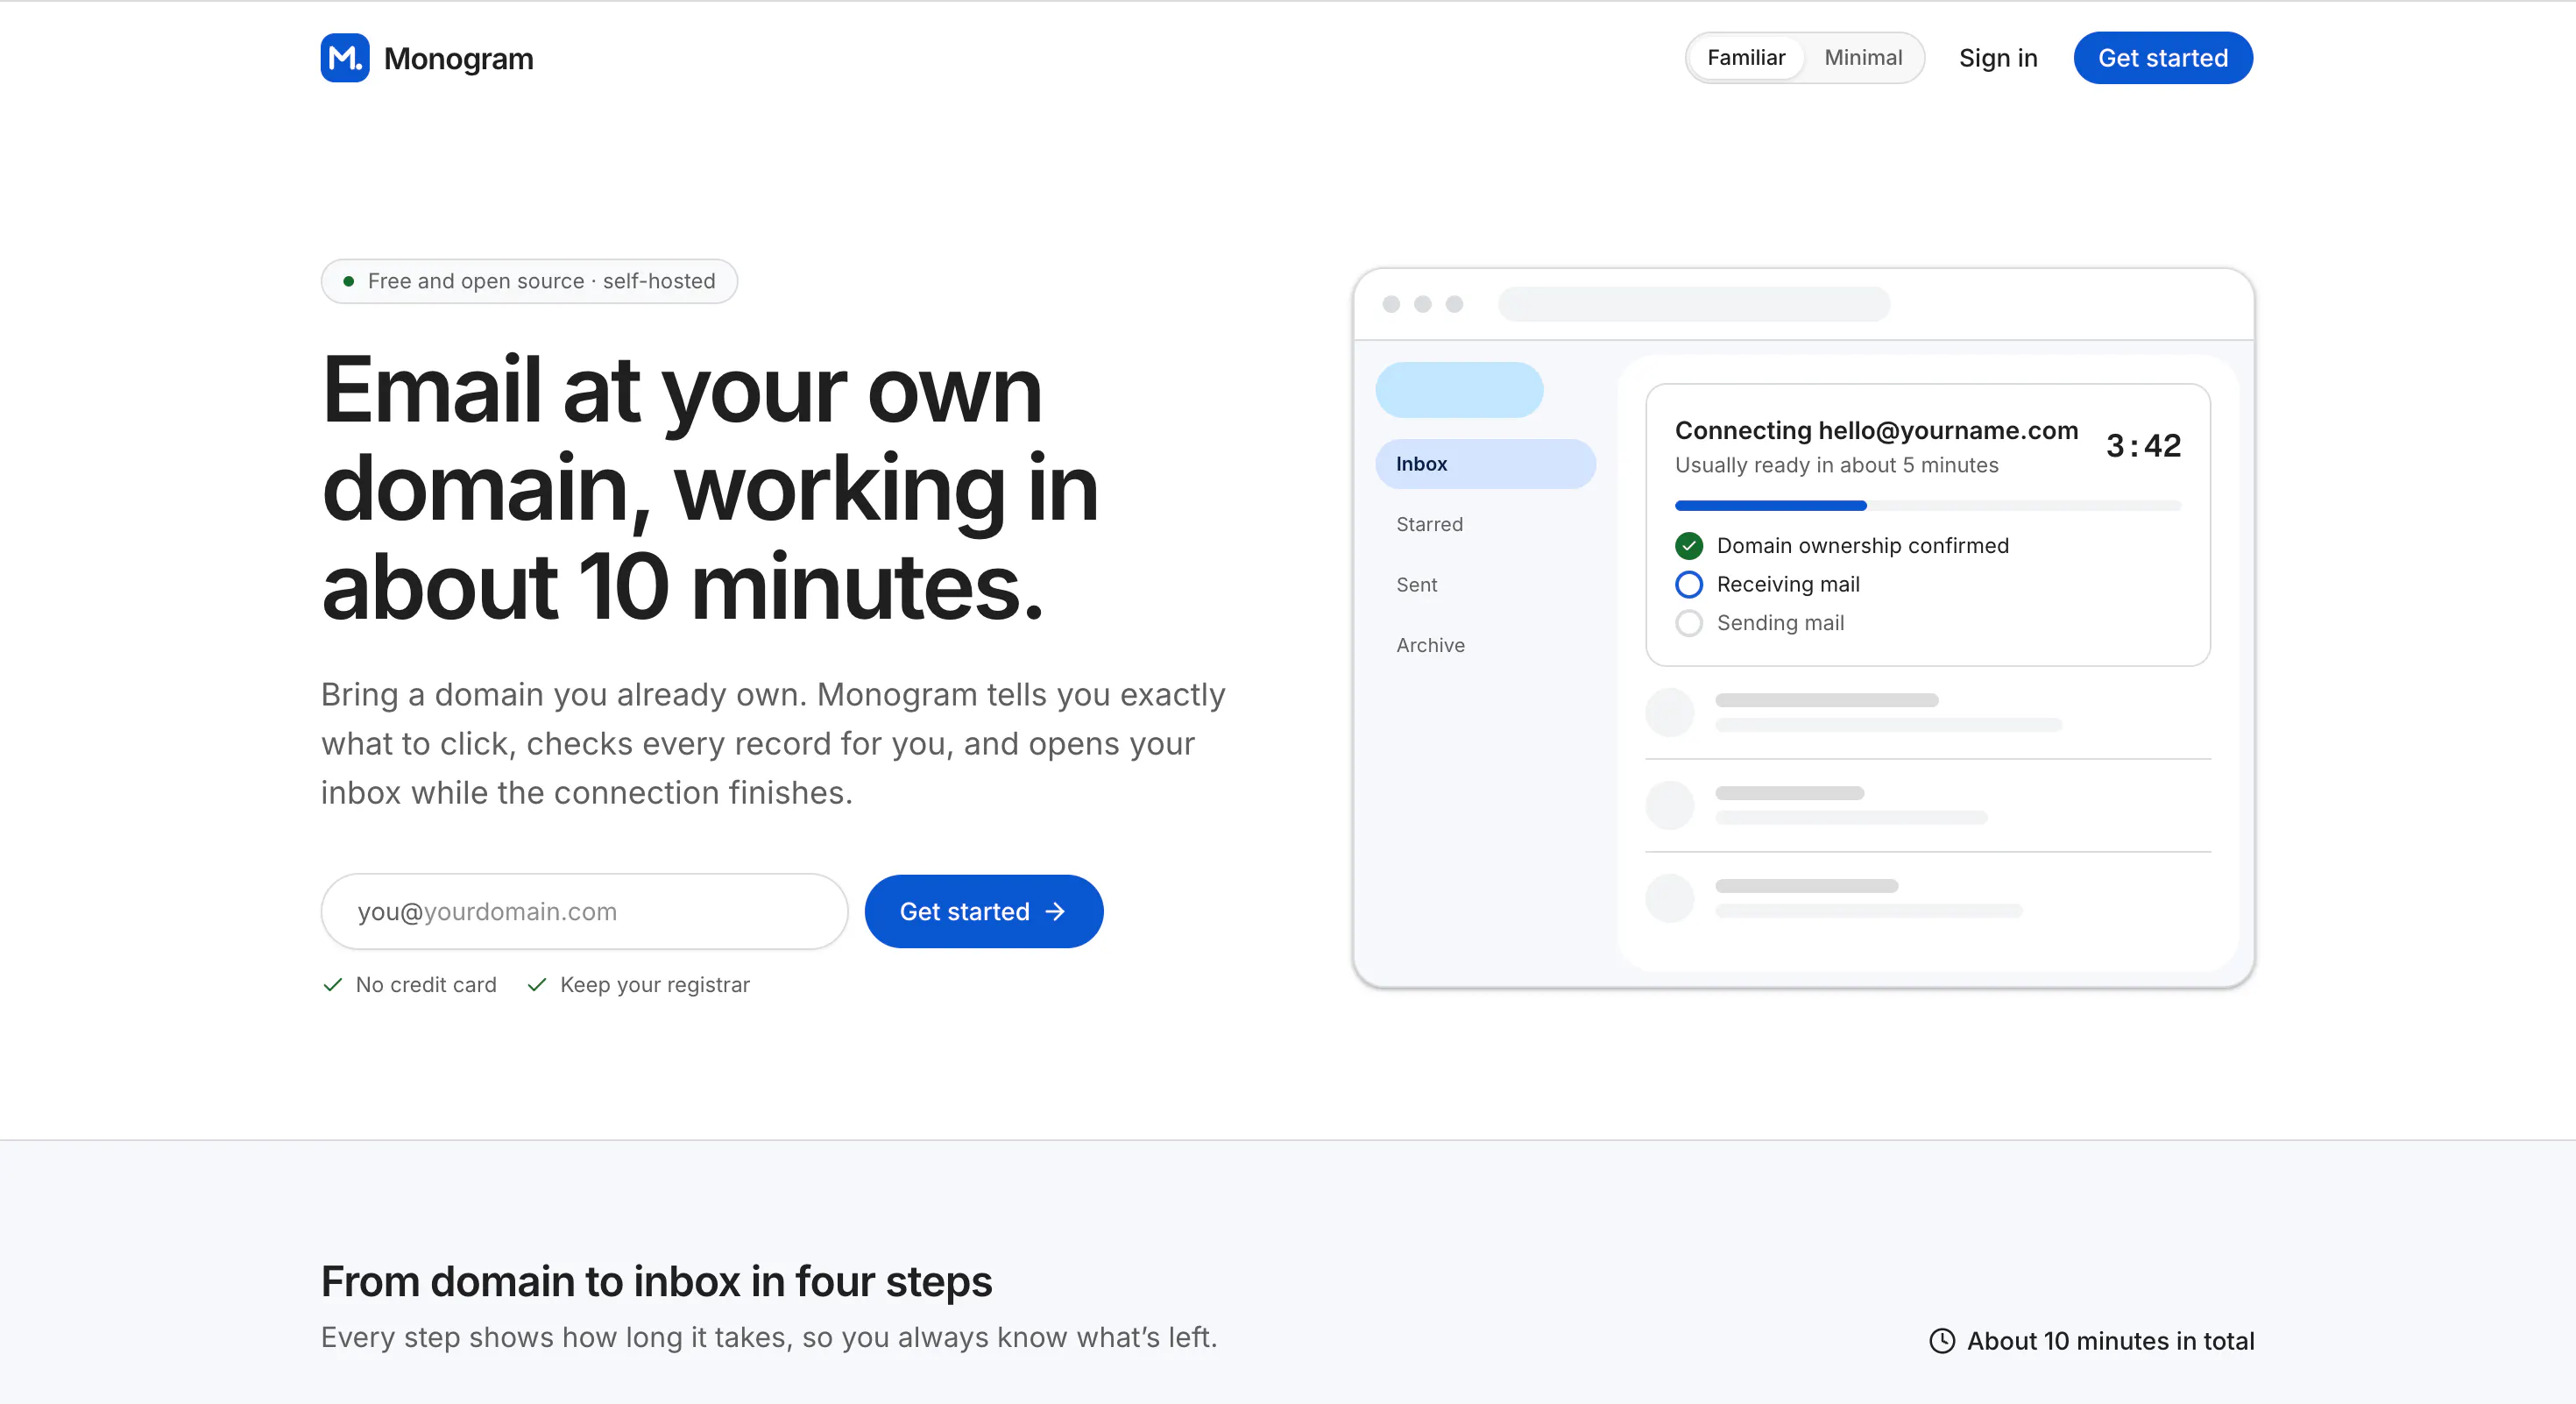The height and width of the screenshot is (1404, 2576).
Task: Switch to the Minimal style option
Action: point(1863,58)
